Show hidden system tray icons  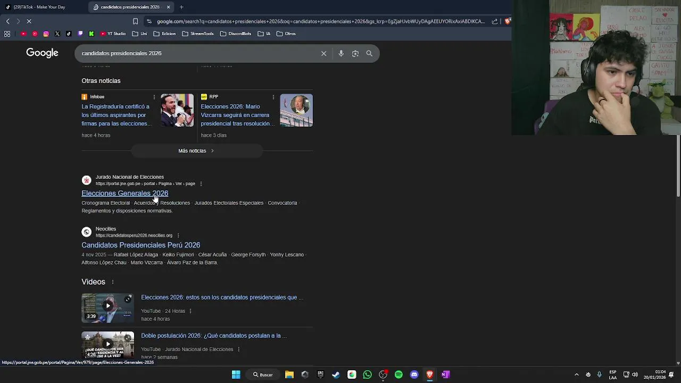(x=576, y=374)
